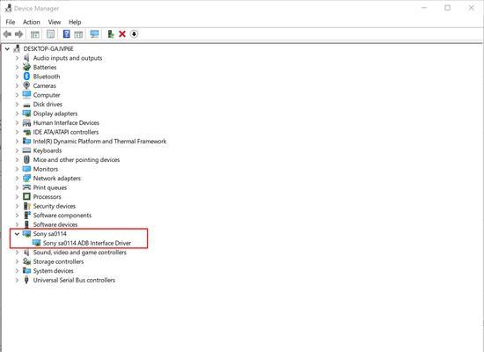Click Scan for hardware changes monitor icon

94,34
